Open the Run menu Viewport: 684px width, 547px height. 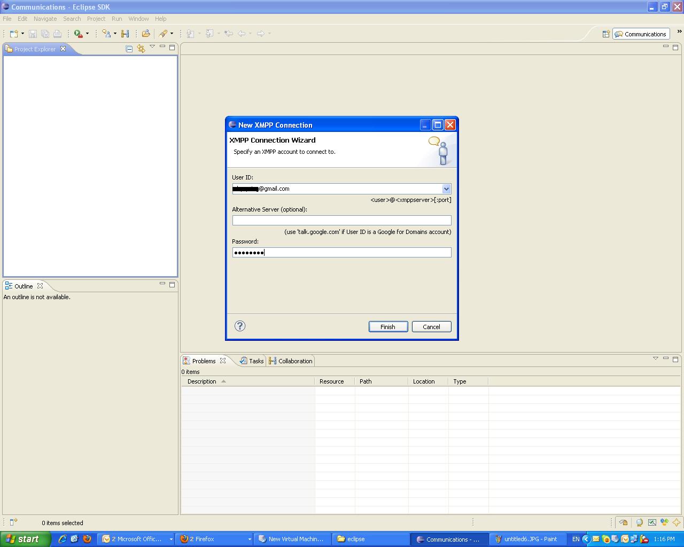pyautogui.click(x=117, y=19)
